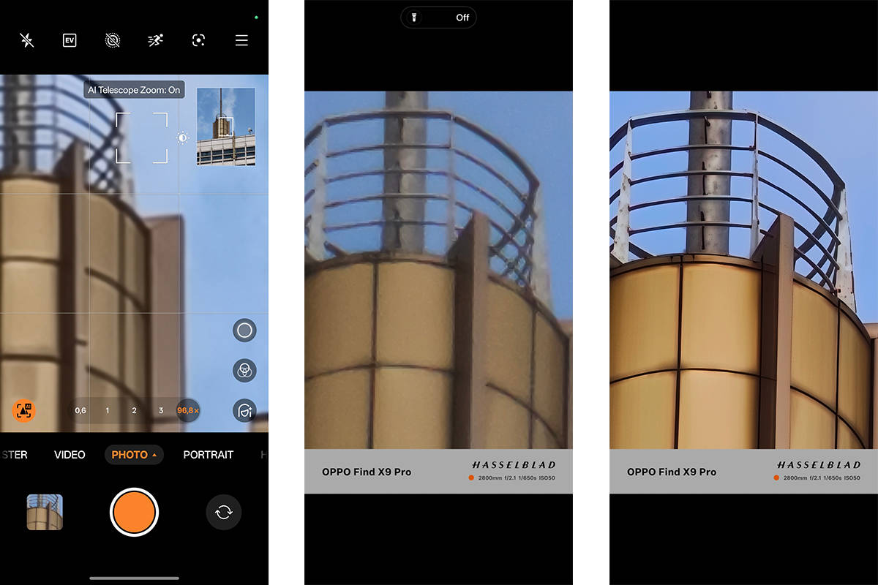Open the retouch beauty icon panel
This screenshot has height=585, width=878.
click(x=244, y=410)
